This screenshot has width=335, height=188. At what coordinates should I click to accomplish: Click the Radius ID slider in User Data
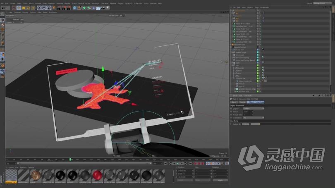click(x=256, y=124)
